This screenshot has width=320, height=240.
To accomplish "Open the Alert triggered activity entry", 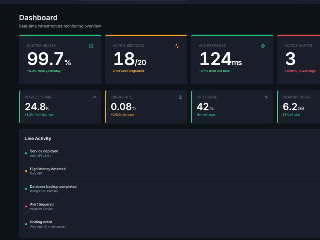I will click(x=172, y=206).
